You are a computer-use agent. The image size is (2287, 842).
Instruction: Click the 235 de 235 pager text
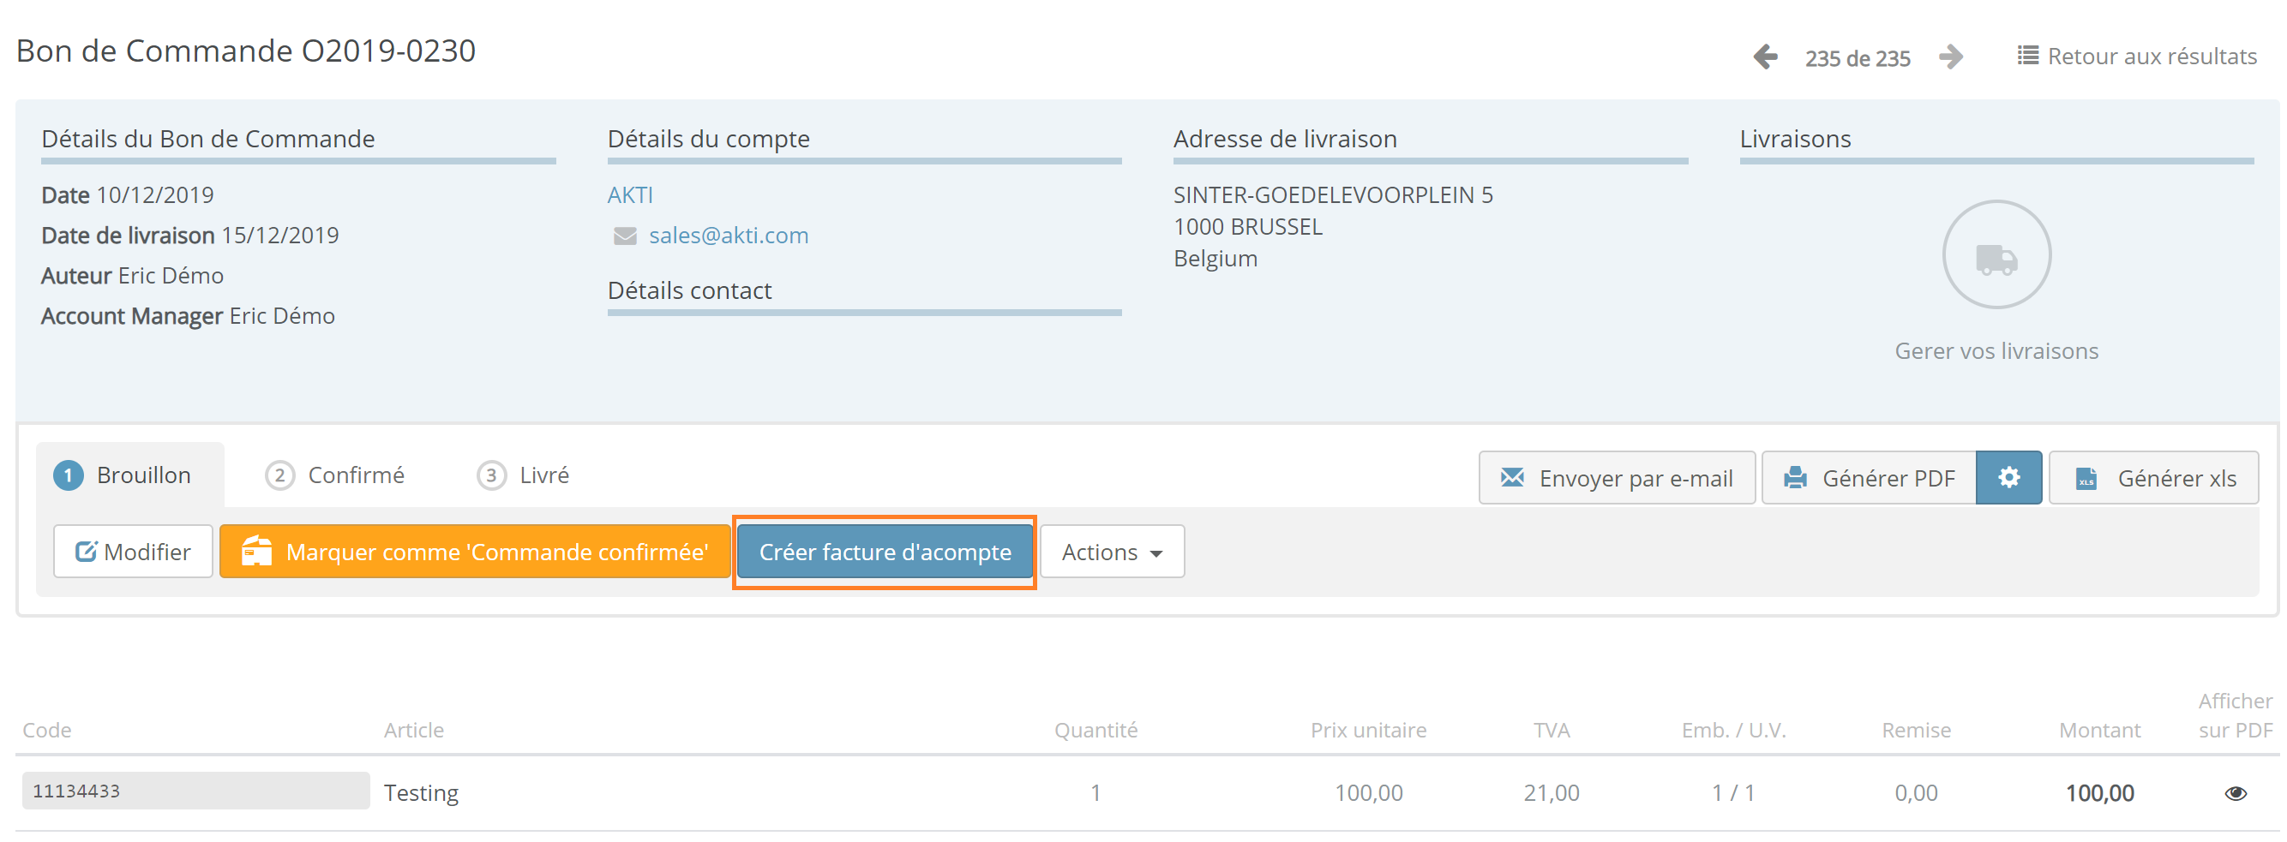coord(1858,58)
